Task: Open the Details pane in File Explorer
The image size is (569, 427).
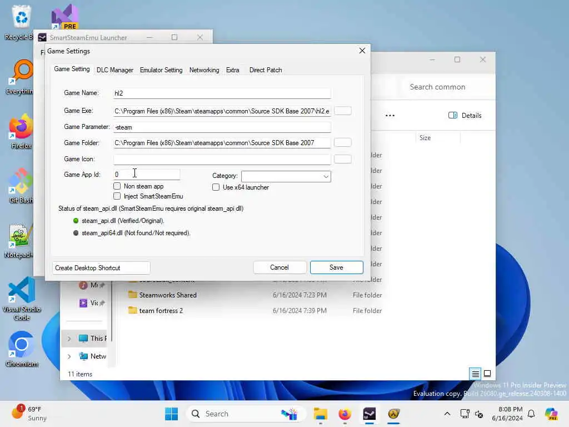Action: click(465, 116)
